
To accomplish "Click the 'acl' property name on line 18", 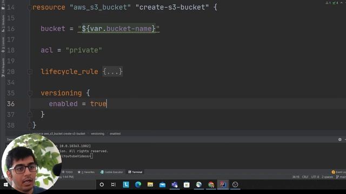I will [47, 50].
